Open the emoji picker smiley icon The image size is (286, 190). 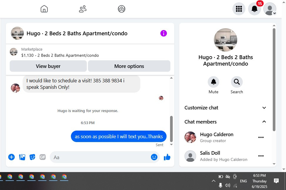pyautogui.click(x=154, y=157)
